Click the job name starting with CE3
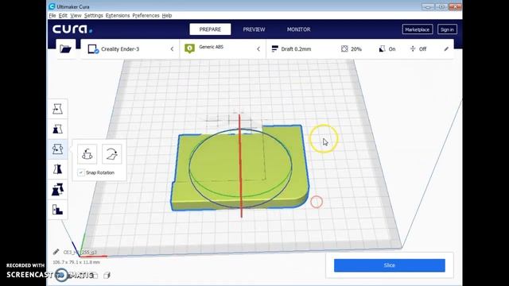The width and height of the screenshot is (509, 286). click(x=80, y=252)
